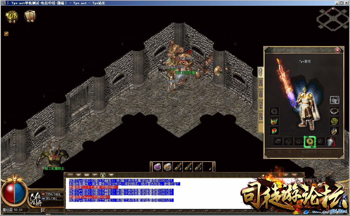Viewport: 350px width, 216px height.
Task: Select the shield with red tassel slot
Action: (x=331, y=141)
